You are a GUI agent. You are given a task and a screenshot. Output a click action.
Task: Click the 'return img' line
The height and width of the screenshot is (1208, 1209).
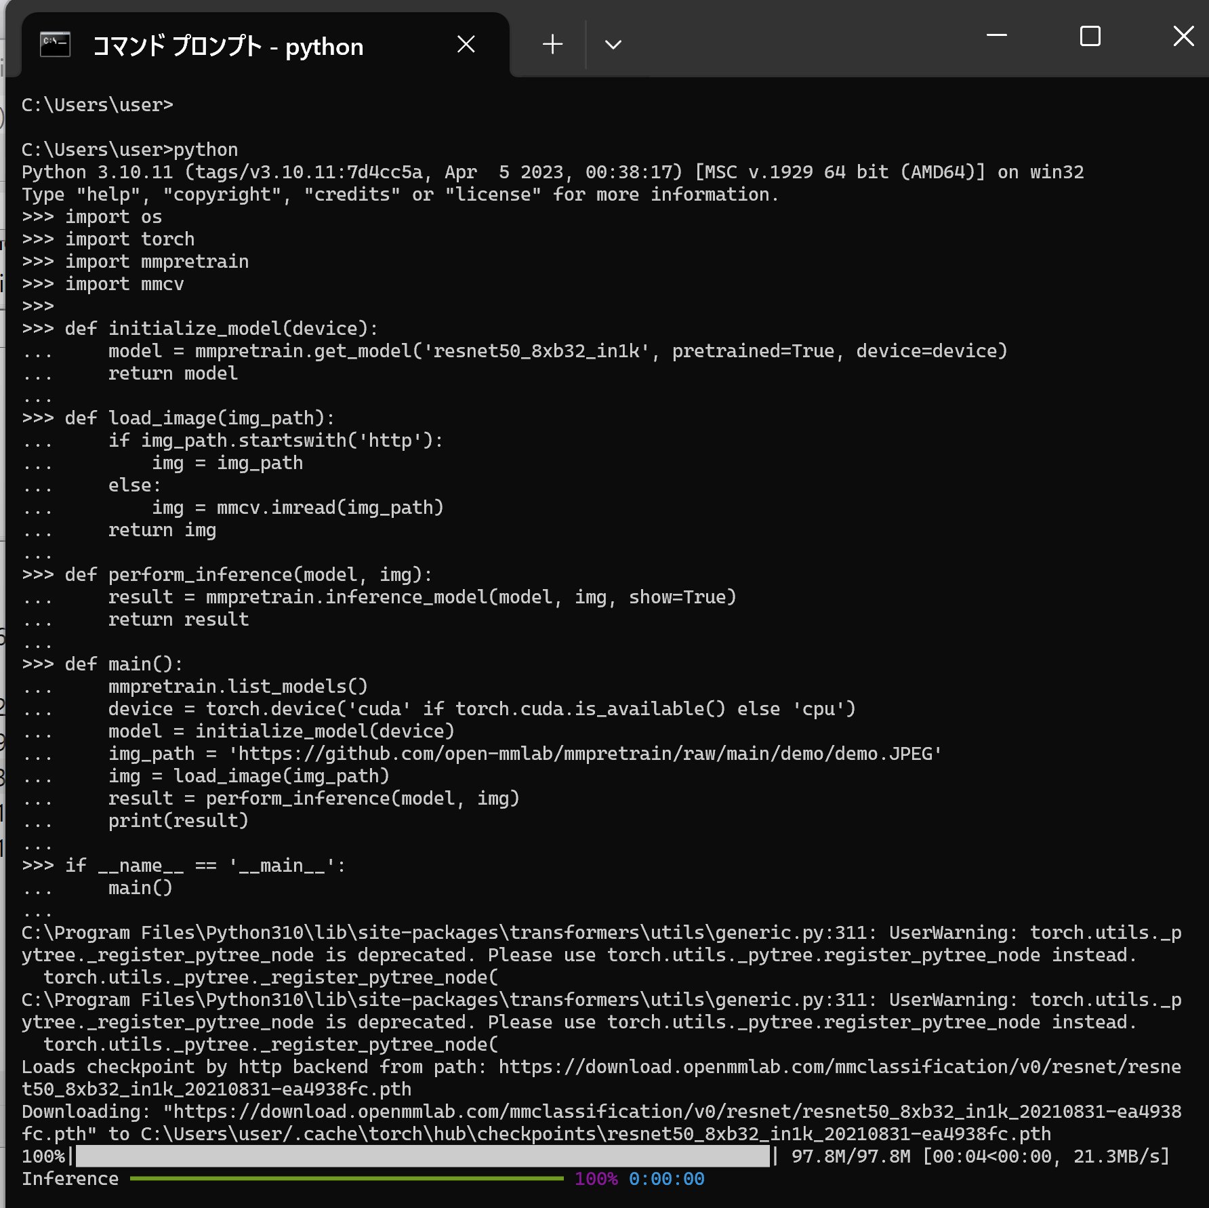[162, 530]
